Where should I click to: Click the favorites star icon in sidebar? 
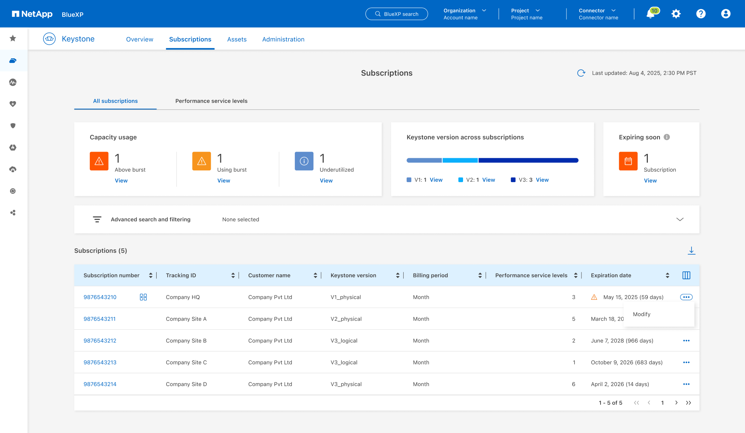(x=13, y=38)
